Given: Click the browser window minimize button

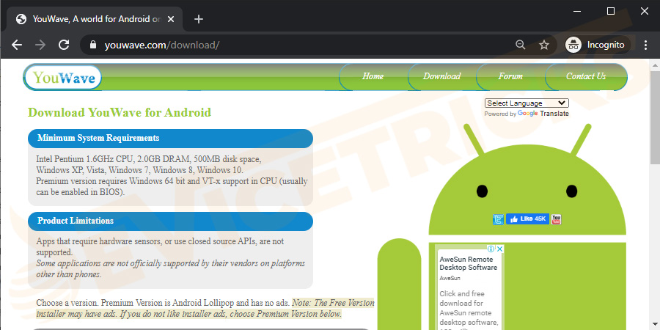Looking at the screenshot, I should [578, 11].
